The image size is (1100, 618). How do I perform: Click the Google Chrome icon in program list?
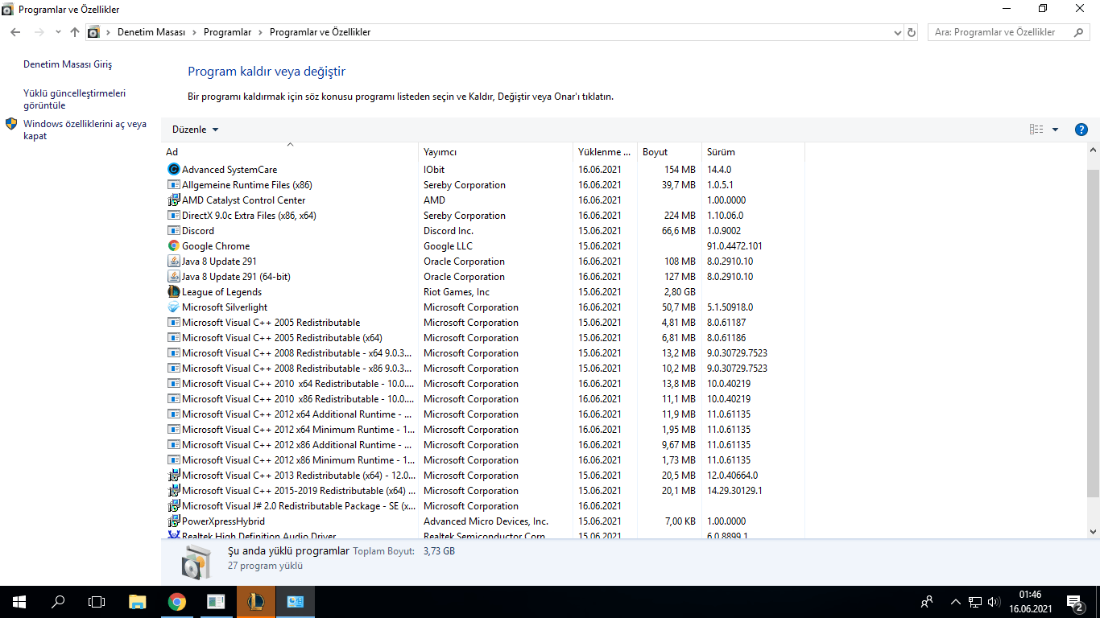click(174, 246)
